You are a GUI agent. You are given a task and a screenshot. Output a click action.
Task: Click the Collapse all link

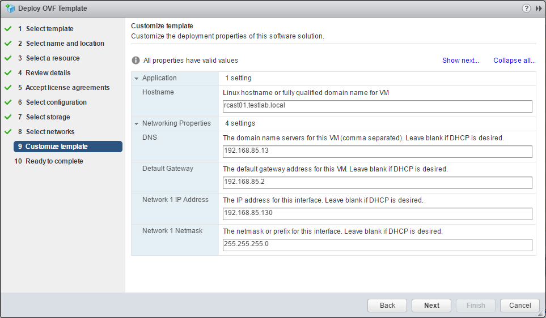tap(514, 61)
